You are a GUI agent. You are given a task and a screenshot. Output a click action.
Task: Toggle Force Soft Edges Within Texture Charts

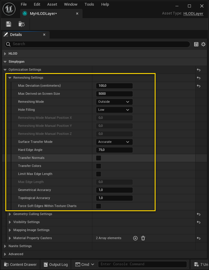(x=98, y=206)
